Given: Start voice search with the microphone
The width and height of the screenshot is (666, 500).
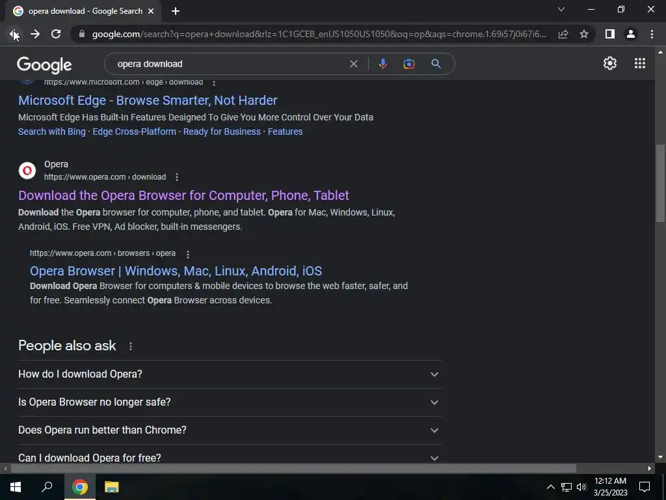Looking at the screenshot, I should 382,64.
